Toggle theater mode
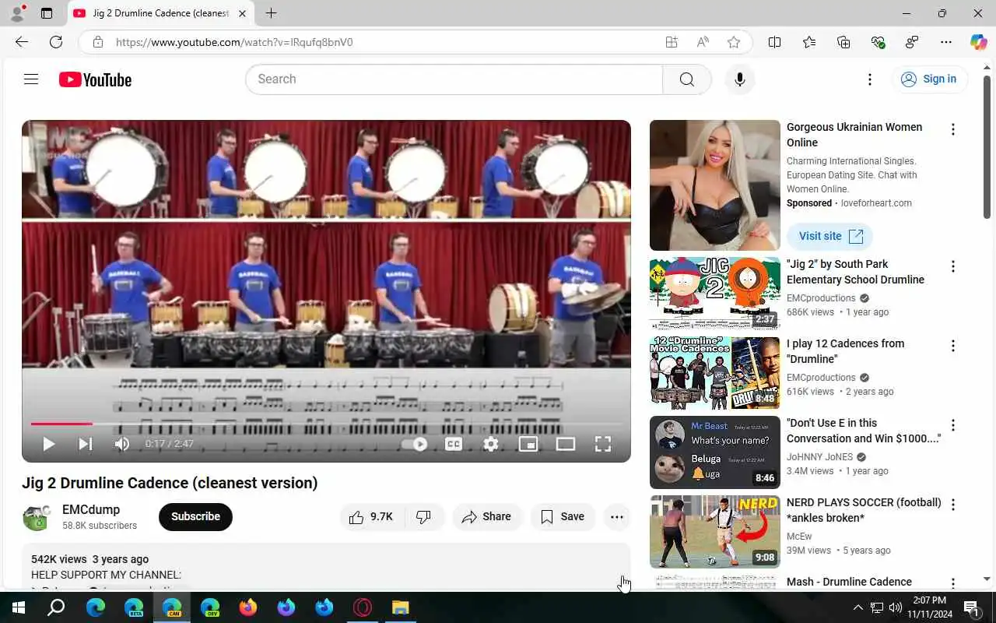This screenshot has width=996, height=623. (566, 444)
